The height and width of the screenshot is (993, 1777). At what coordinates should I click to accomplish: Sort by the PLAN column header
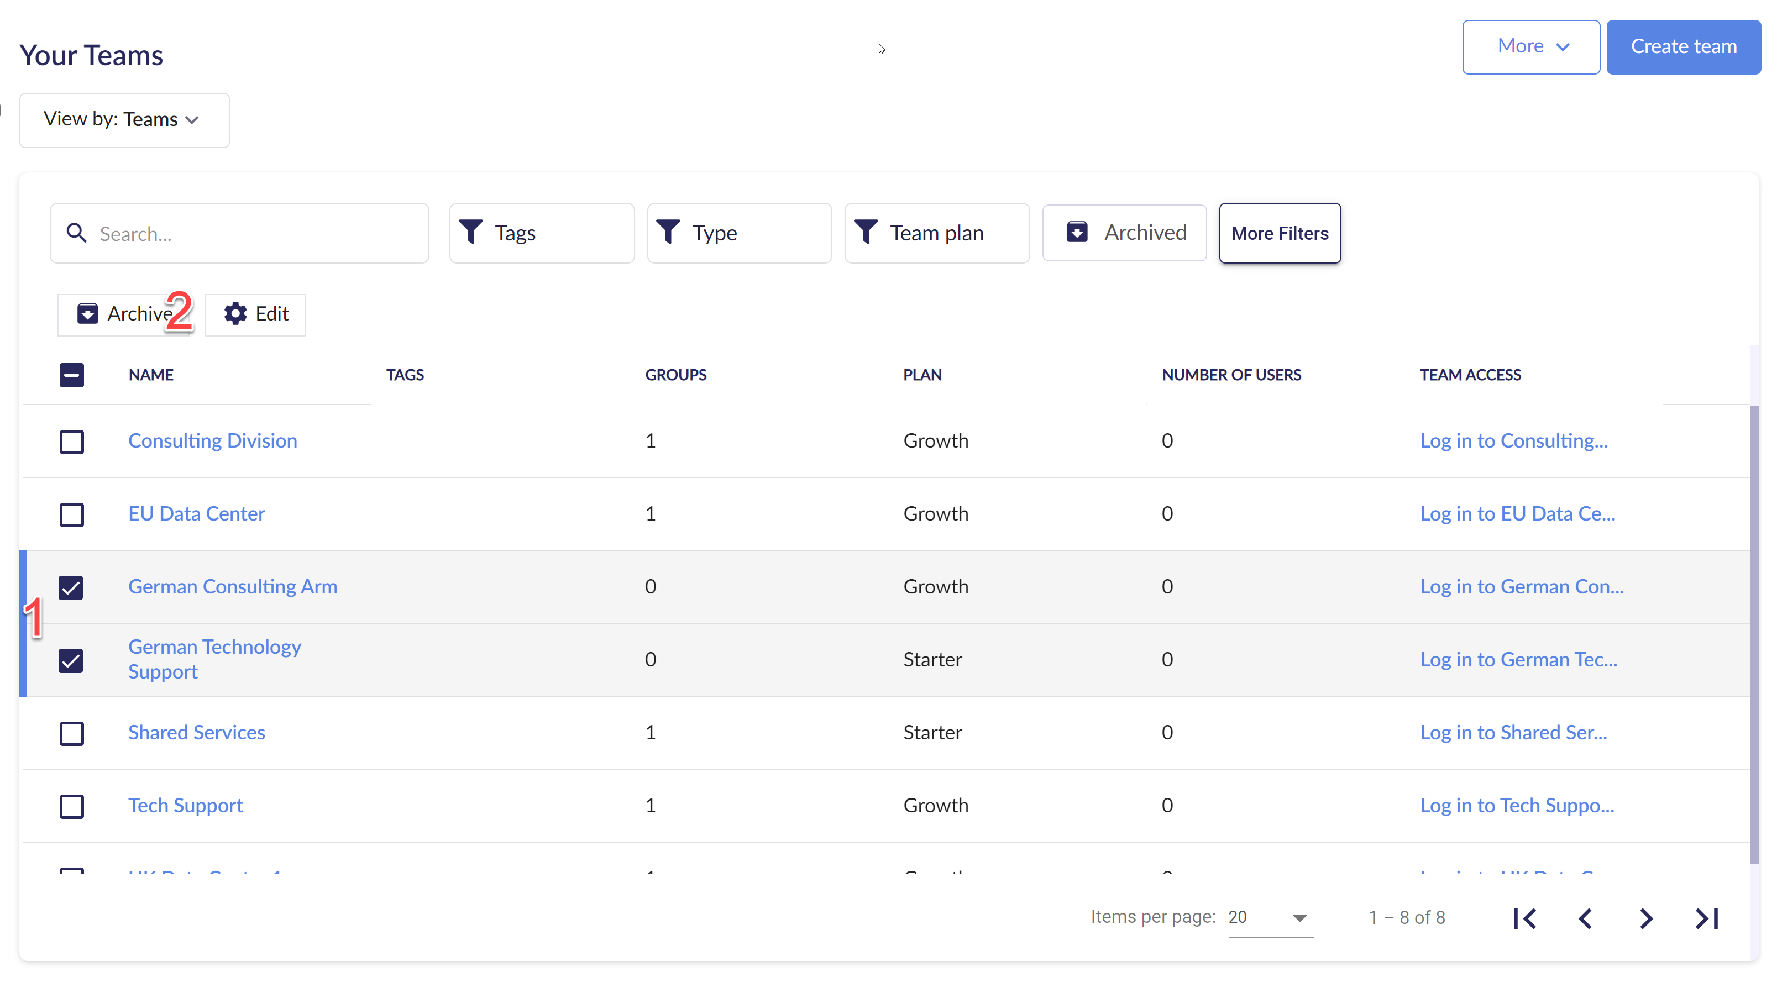[922, 375]
